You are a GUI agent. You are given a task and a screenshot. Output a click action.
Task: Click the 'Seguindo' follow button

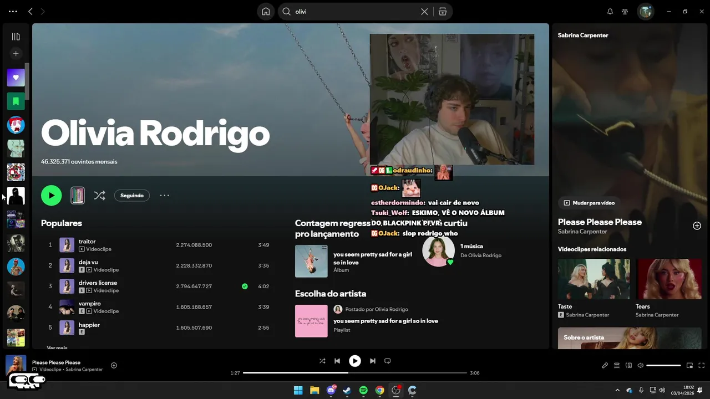click(x=132, y=195)
